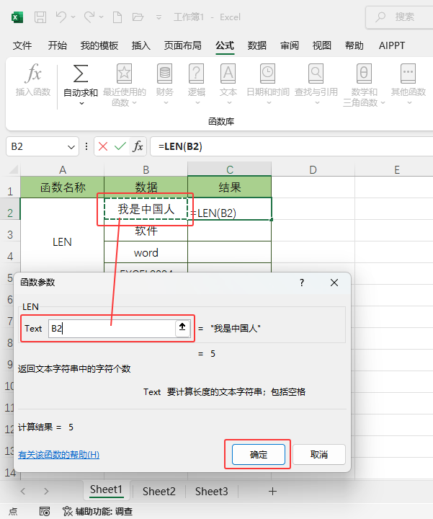The height and width of the screenshot is (519, 433).
Task: Switch to the Sheet2 tab
Action: coord(159,491)
